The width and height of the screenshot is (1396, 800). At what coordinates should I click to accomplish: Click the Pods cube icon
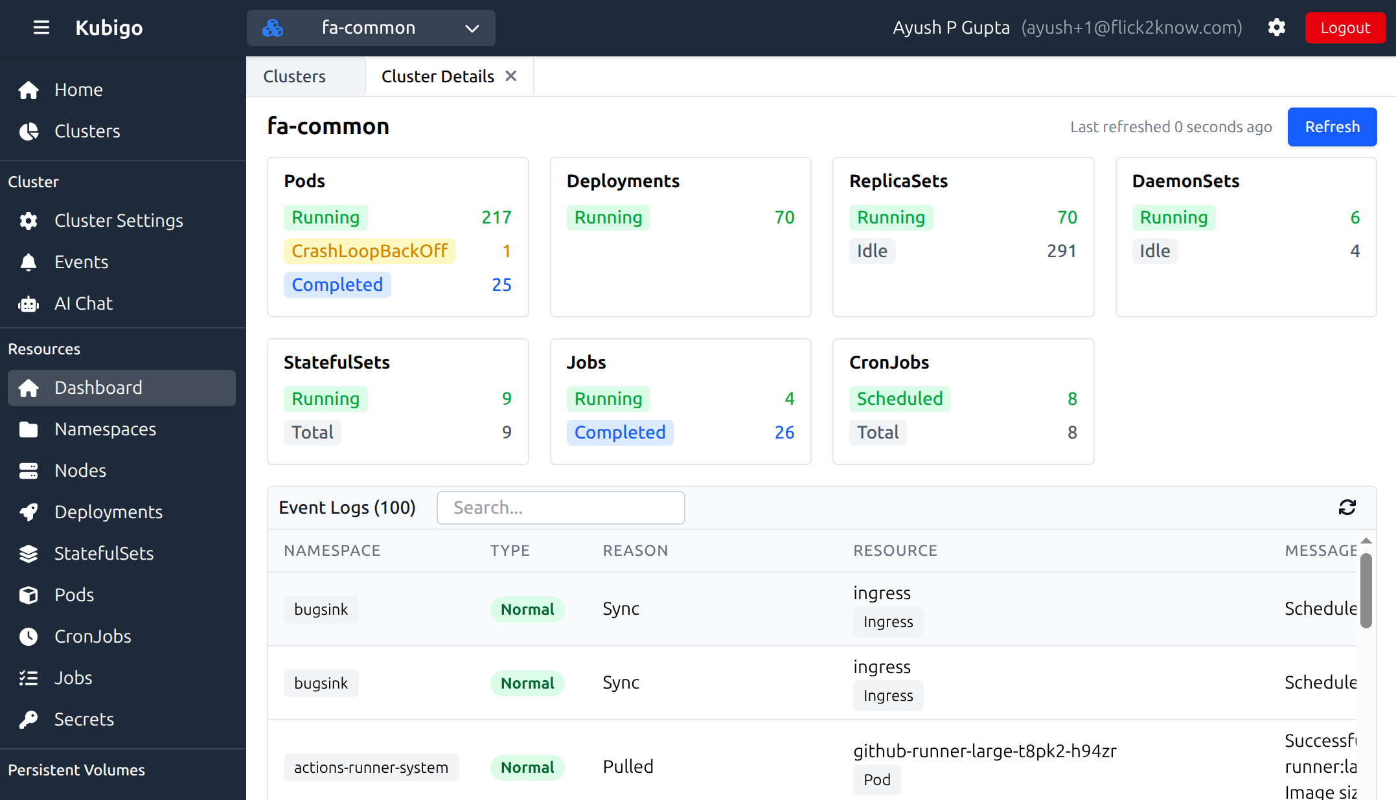point(29,595)
